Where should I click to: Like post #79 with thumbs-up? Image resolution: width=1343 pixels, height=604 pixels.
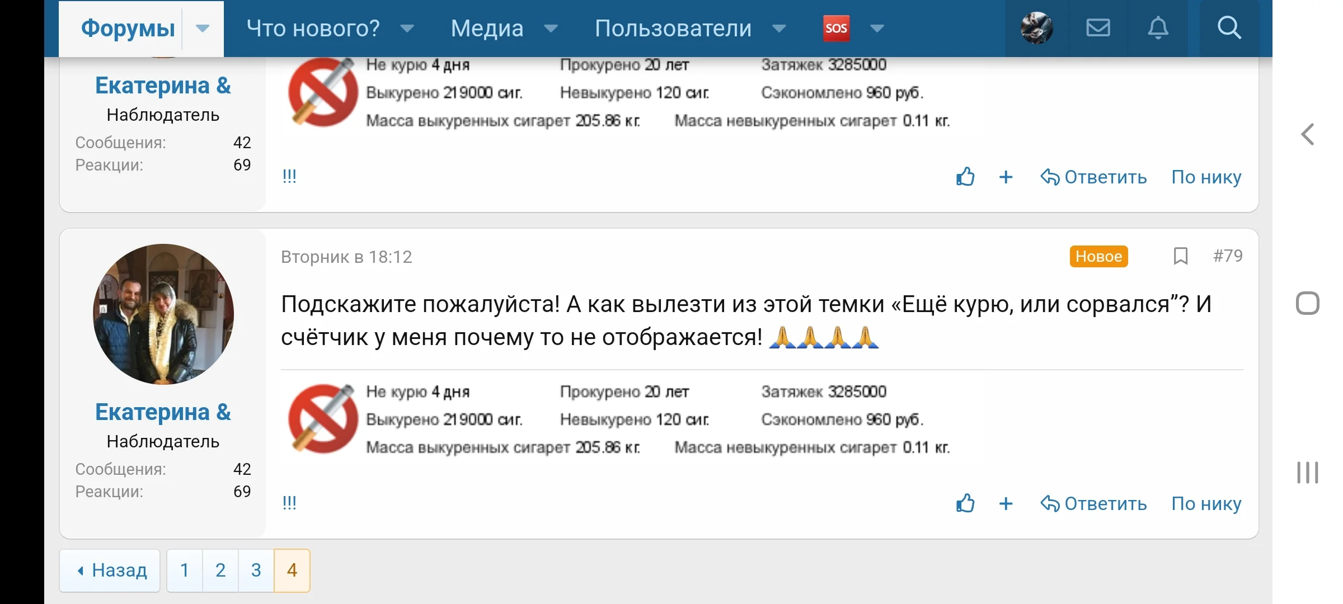point(965,504)
